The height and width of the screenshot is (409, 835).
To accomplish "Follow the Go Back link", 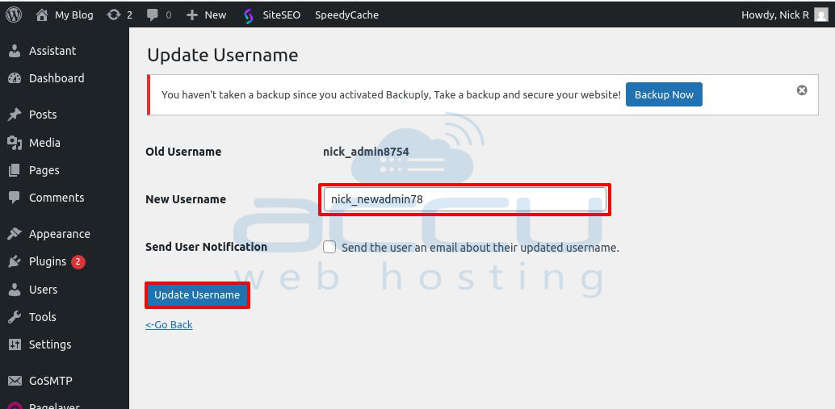I will [x=169, y=324].
